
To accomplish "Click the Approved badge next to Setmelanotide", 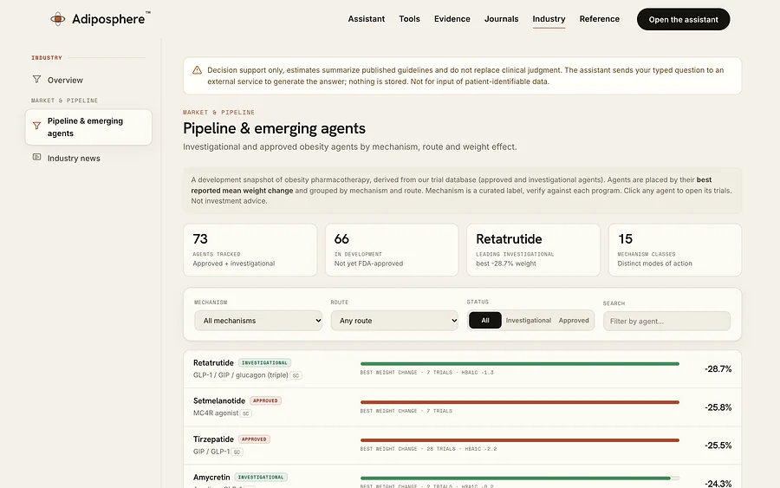I will 265,400.
